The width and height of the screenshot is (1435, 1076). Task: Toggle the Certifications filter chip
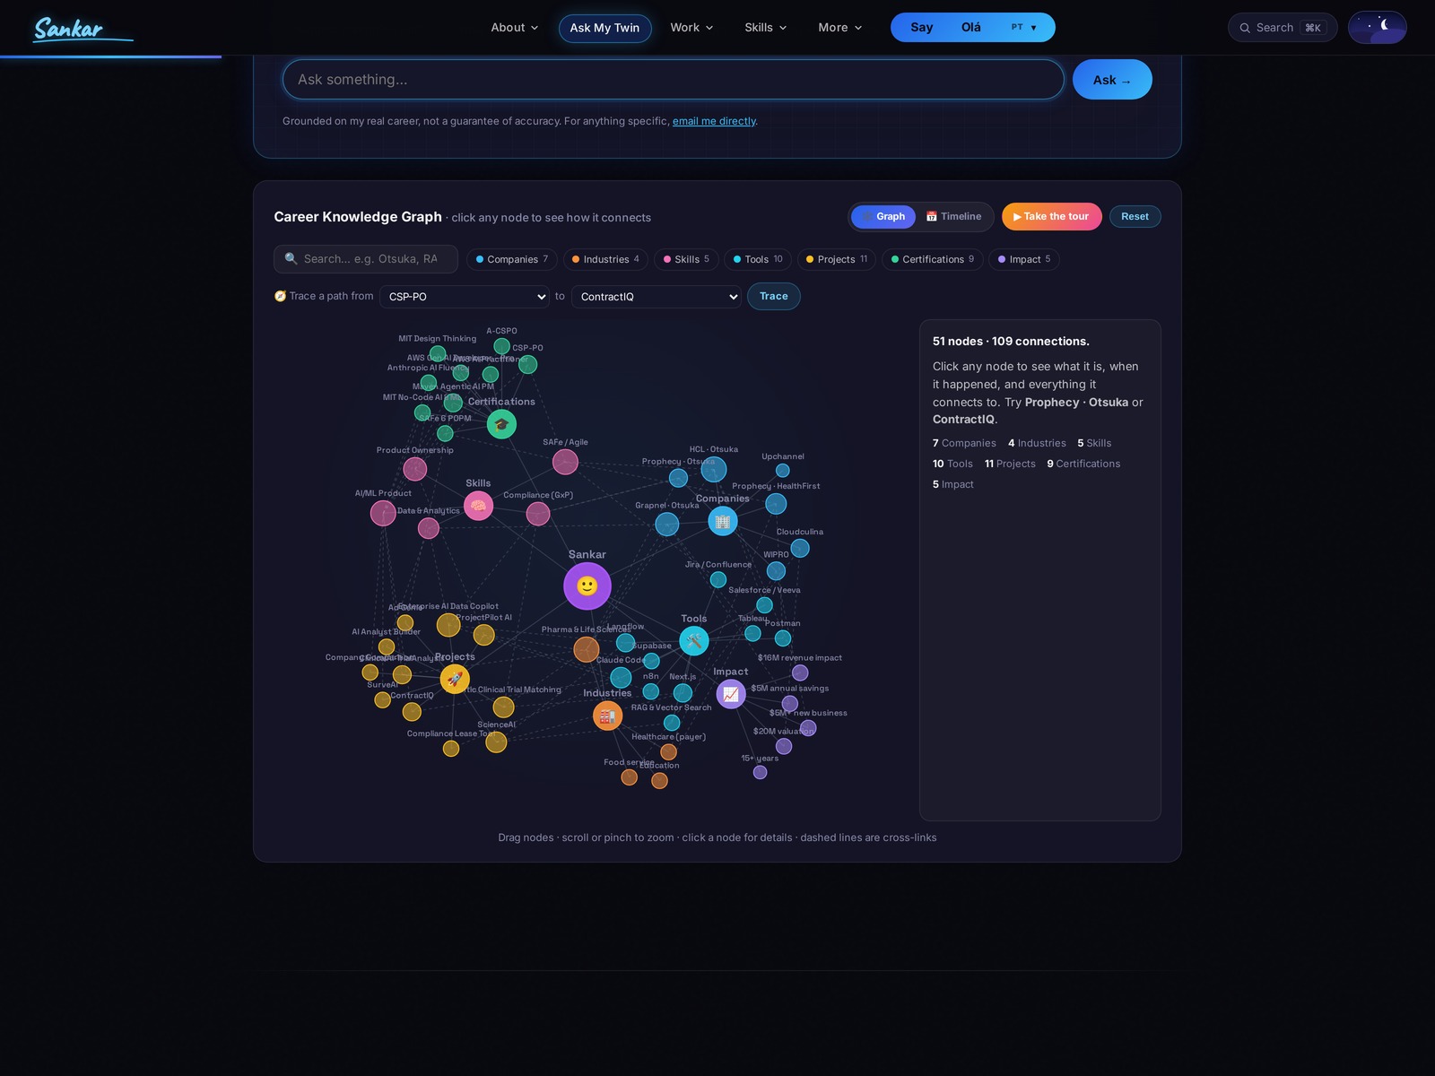(x=933, y=259)
